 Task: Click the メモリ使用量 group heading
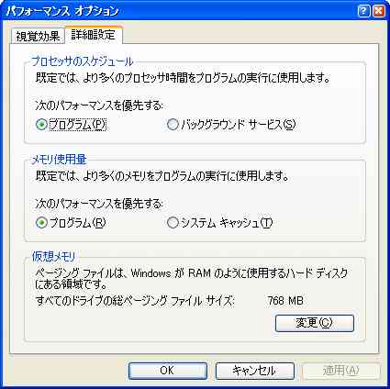coord(60,160)
